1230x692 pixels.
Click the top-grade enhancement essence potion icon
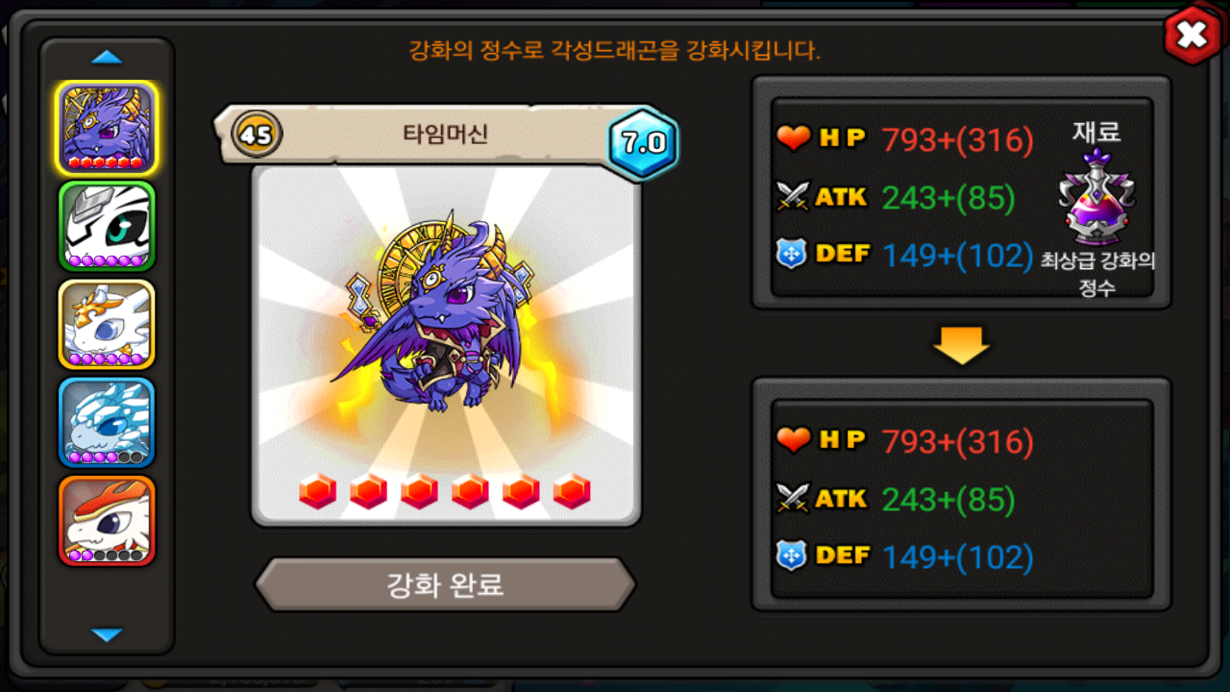[x=1097, y=198]
